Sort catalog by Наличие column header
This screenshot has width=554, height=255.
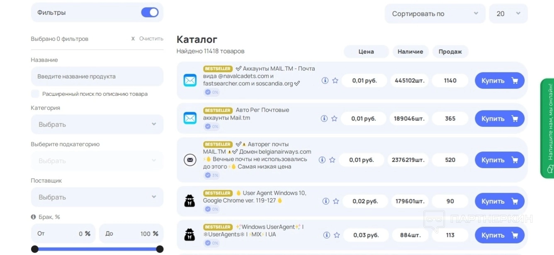(410, 52)
